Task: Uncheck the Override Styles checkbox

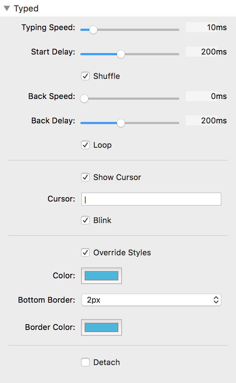Action: [85, 252]
